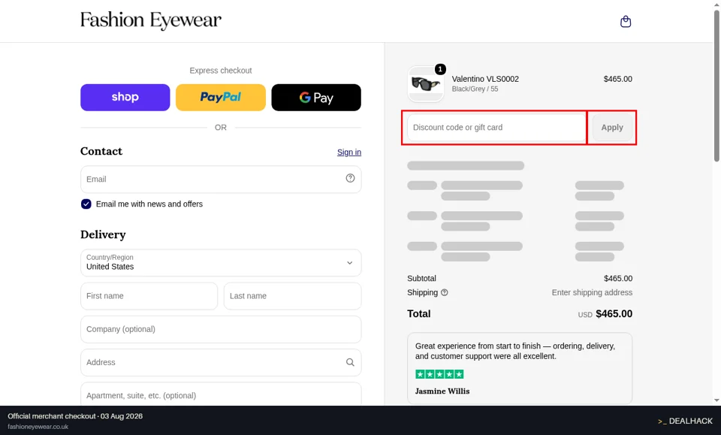Screen dimensions: 721x435
Task: Click the USD $465.00 total amount
Action: tap(605, 314)
